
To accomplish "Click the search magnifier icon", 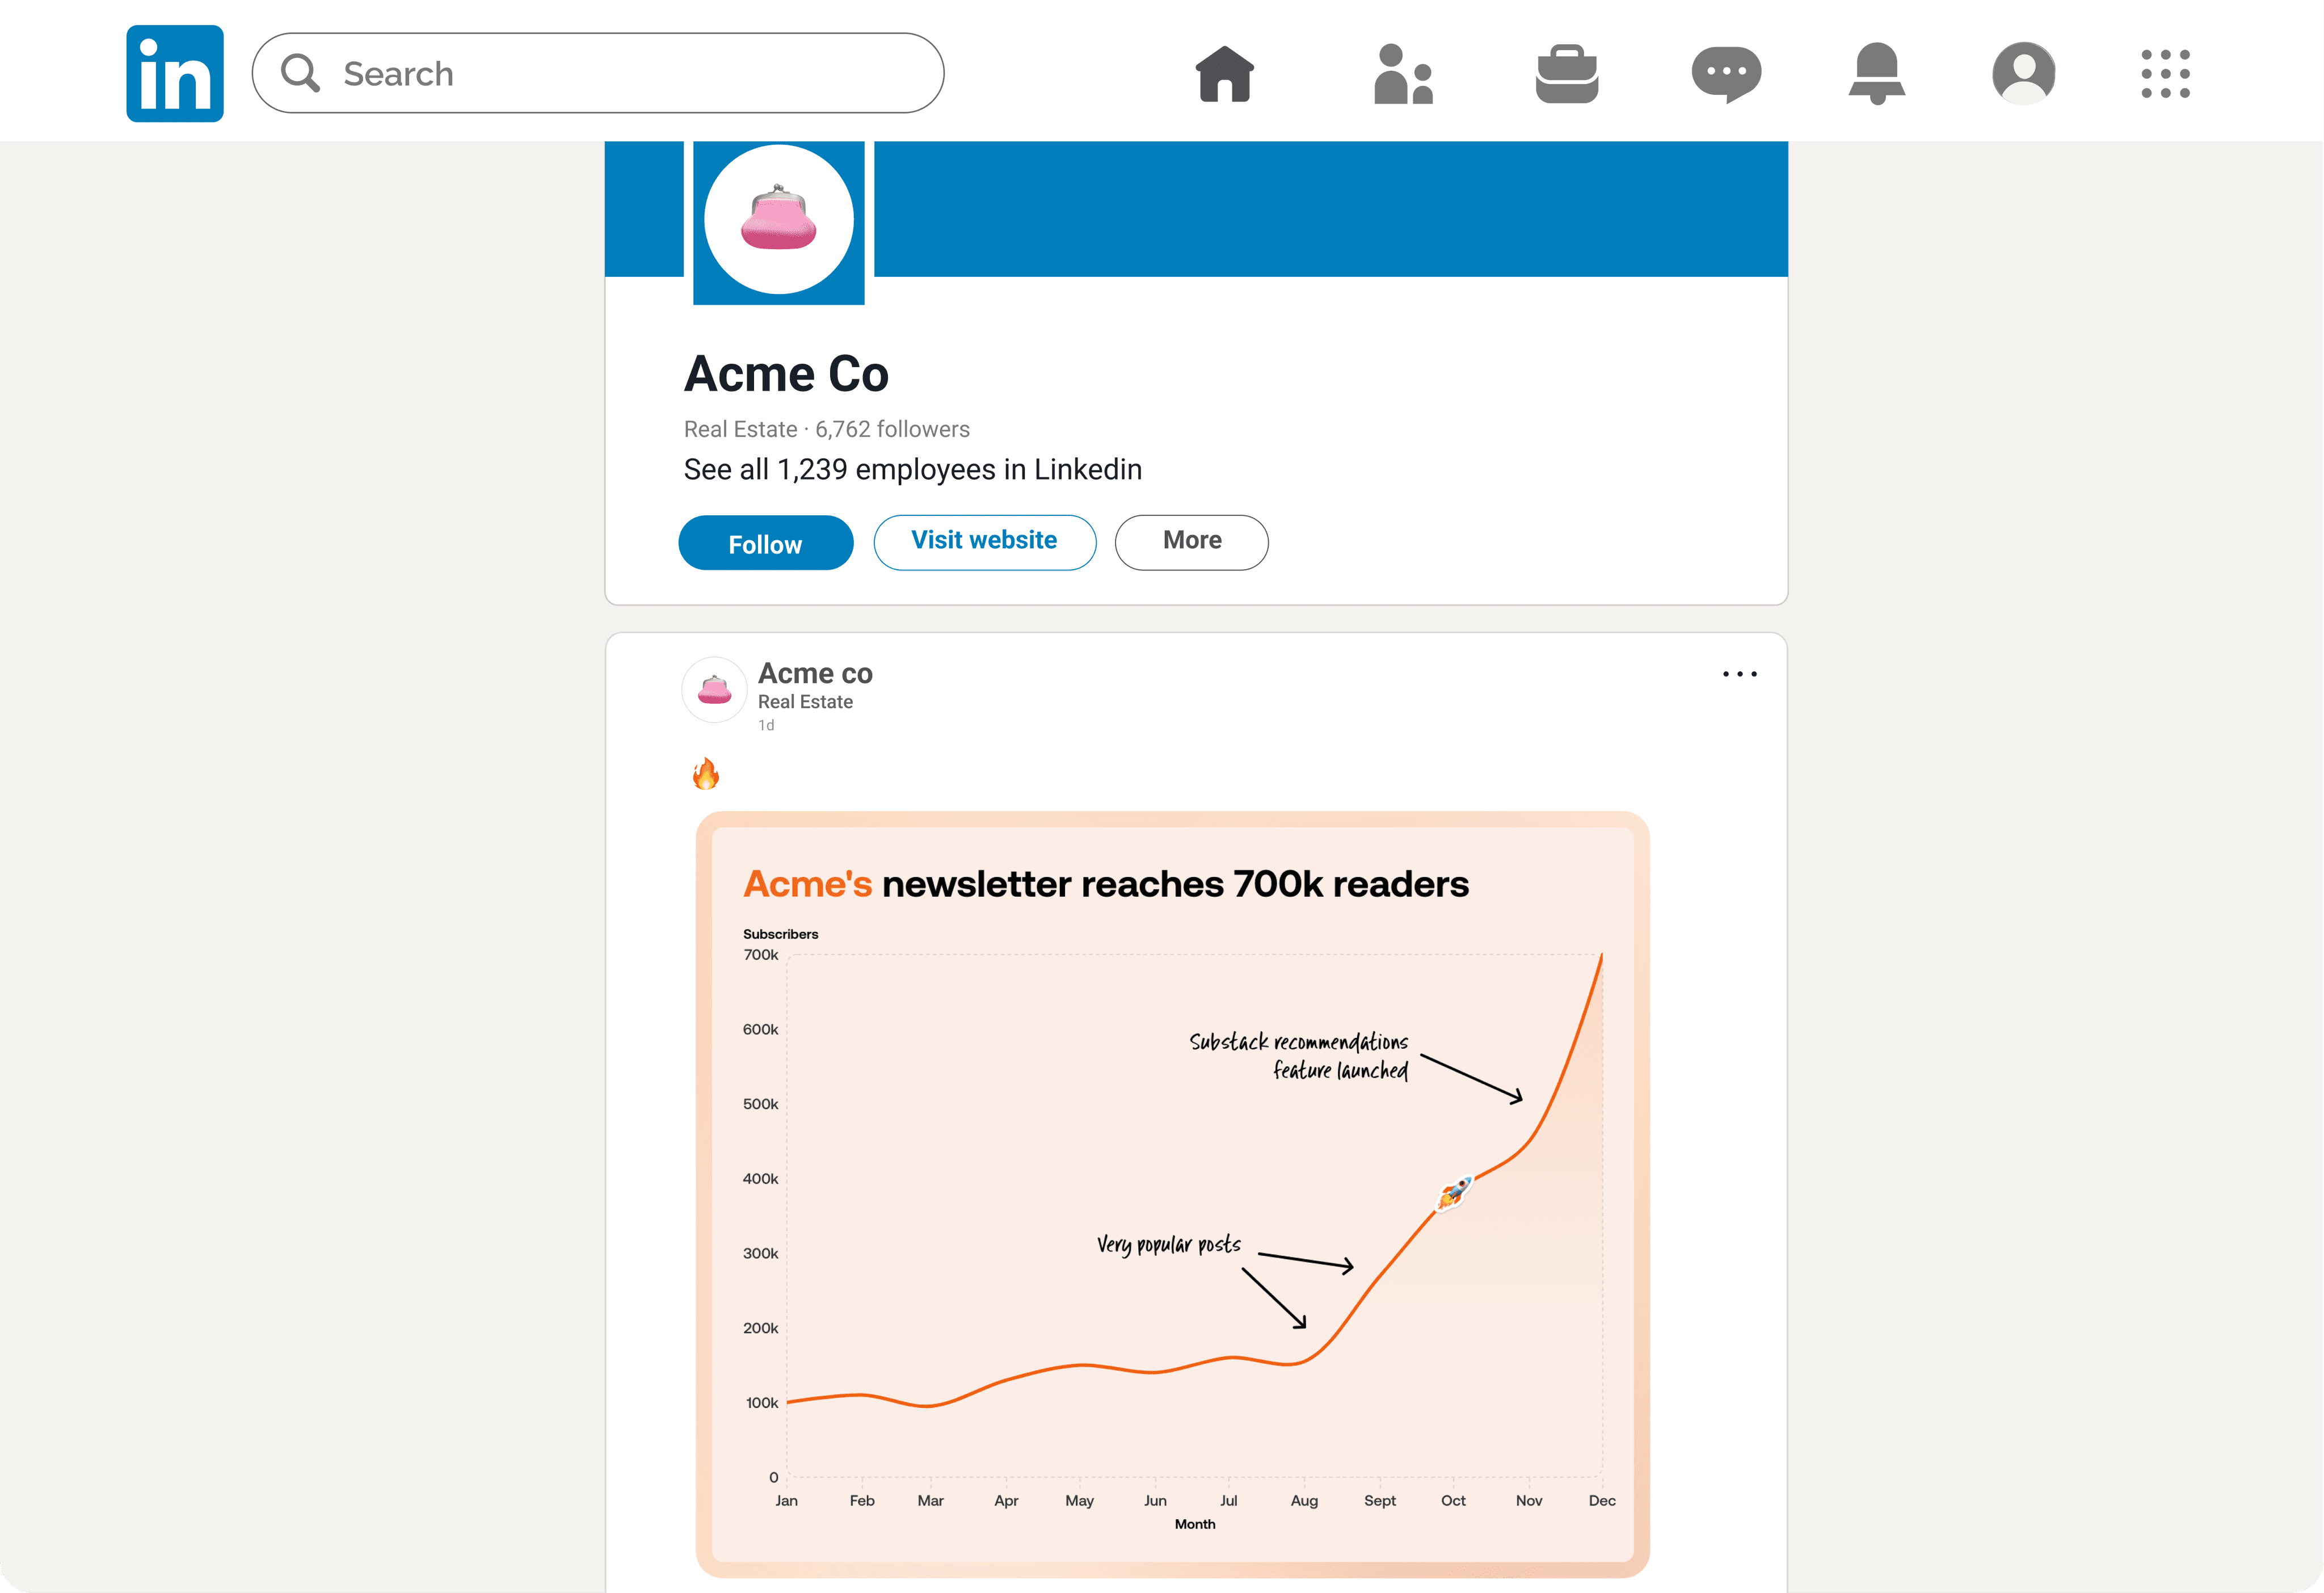I will click(300, 72).
